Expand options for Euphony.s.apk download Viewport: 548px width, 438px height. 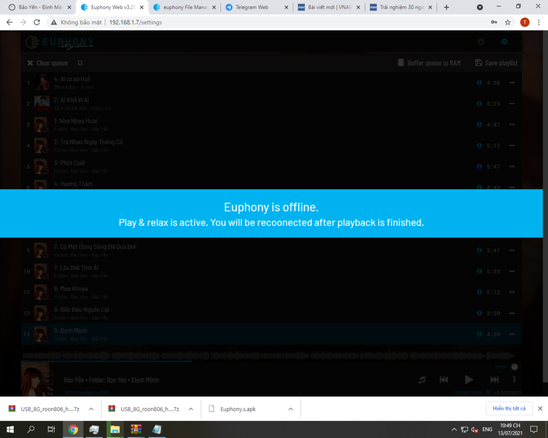pos(291,409)
